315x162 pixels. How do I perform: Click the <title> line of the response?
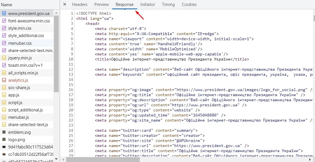pyautogui.click(x=172, y=59)
